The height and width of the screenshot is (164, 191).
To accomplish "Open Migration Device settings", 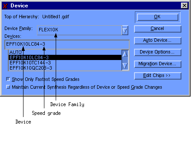I will 157,64.
